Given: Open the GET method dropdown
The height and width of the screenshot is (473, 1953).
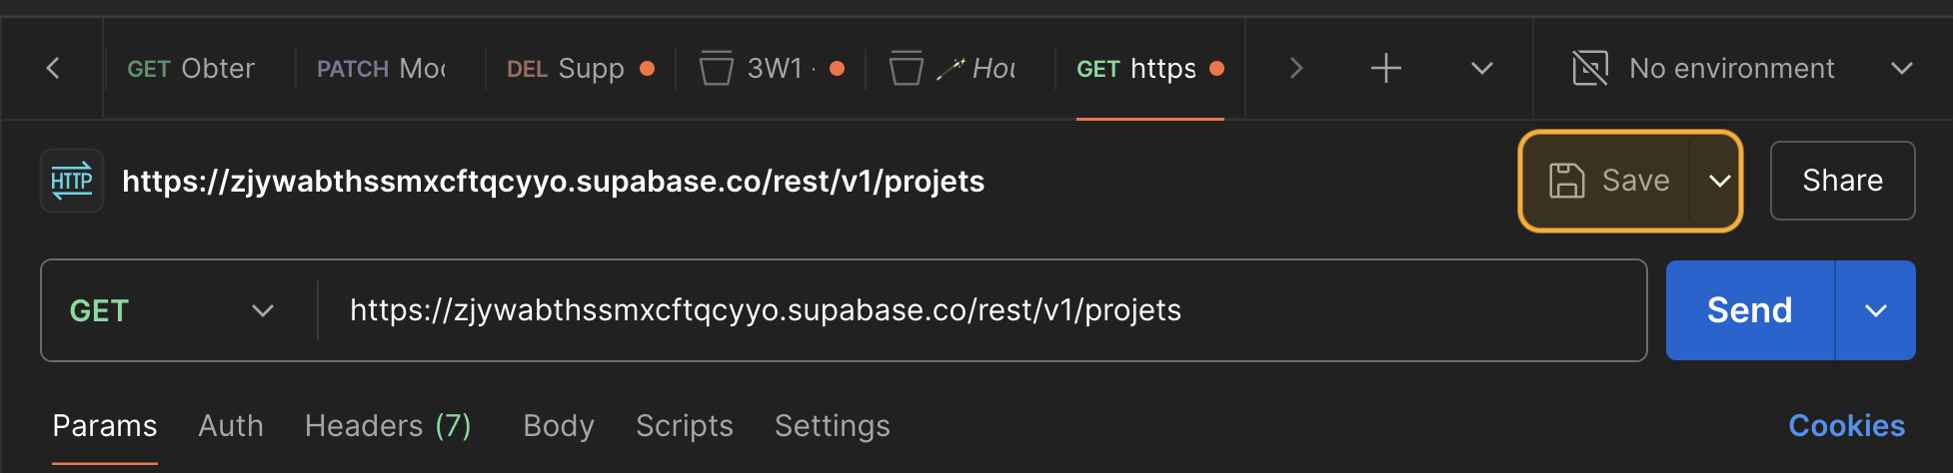Looking at the screenshot, I should click(x=172, y=310).
